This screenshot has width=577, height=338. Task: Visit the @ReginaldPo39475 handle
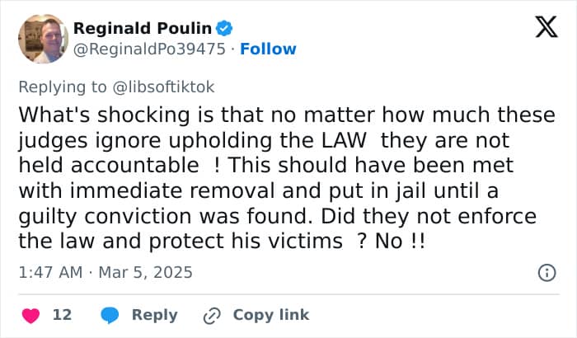tap(149, 49)
